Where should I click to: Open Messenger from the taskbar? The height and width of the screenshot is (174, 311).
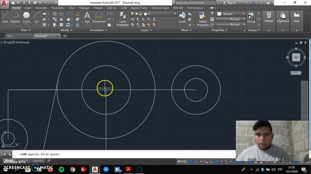[x=106, y=169]
